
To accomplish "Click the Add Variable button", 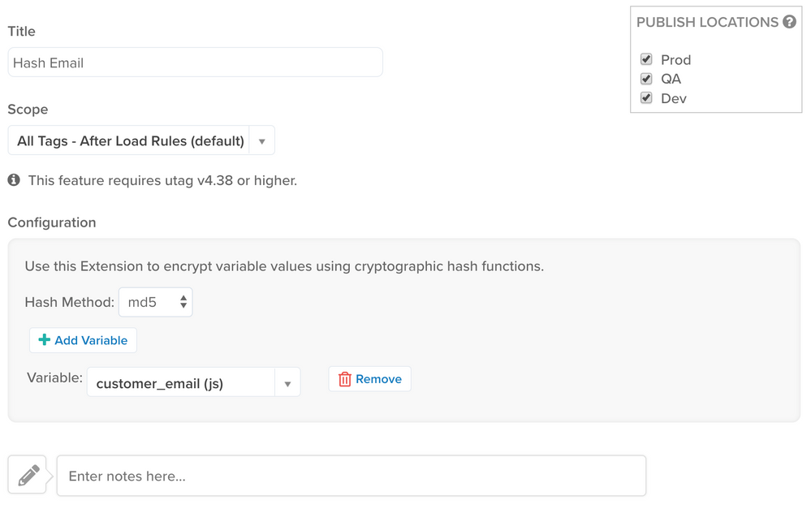I will coord(83,340).
